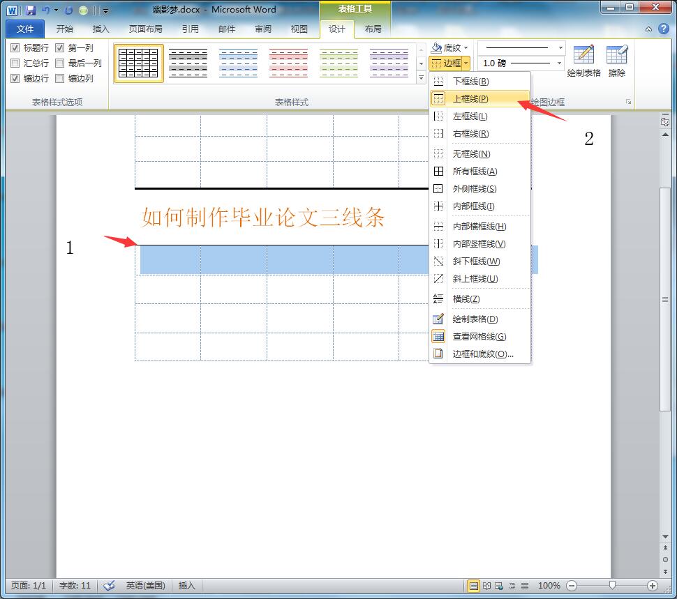Open the Undo history dropdown arrow
The image size is (677, 599).
click(x=56, y=10)
